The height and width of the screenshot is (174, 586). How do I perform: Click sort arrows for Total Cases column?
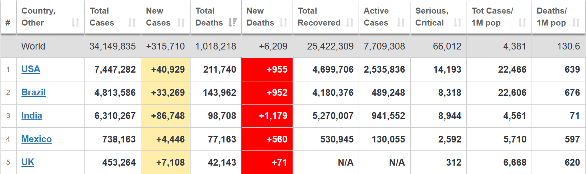132,23
